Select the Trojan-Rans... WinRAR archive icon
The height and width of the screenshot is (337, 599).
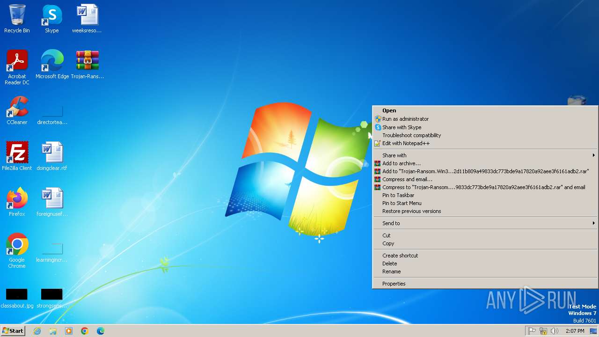click(87, 65)
